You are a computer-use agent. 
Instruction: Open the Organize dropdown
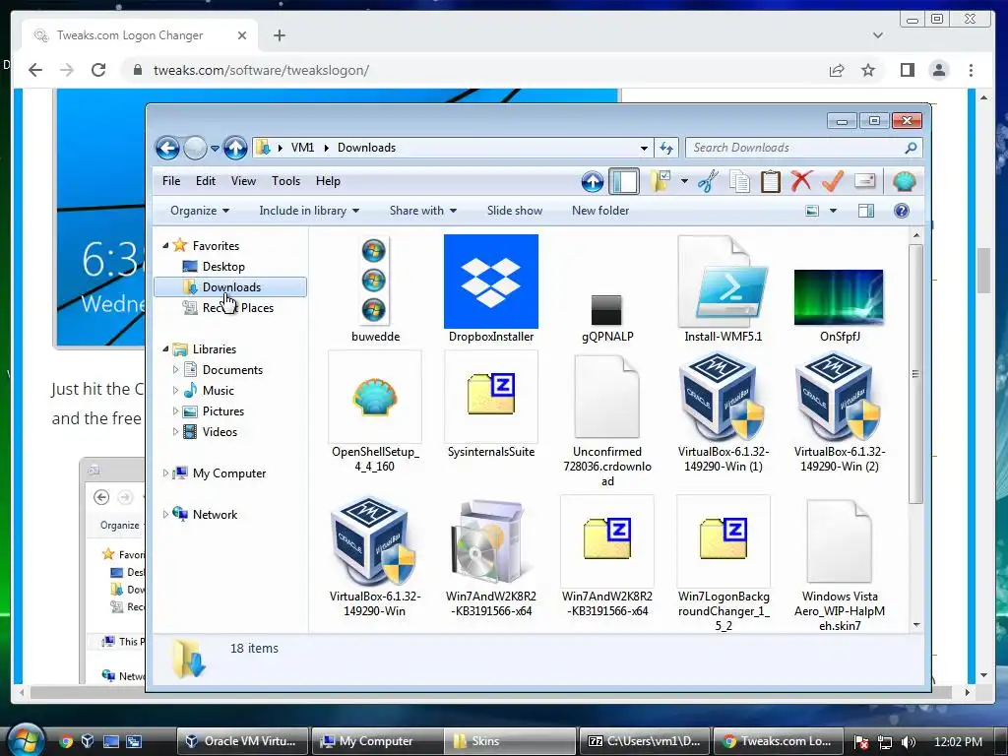tap(200, 211)
